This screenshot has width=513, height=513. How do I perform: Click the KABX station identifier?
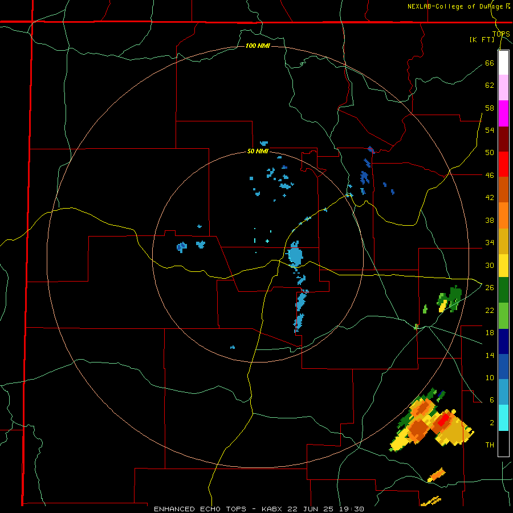click(273, 509)
